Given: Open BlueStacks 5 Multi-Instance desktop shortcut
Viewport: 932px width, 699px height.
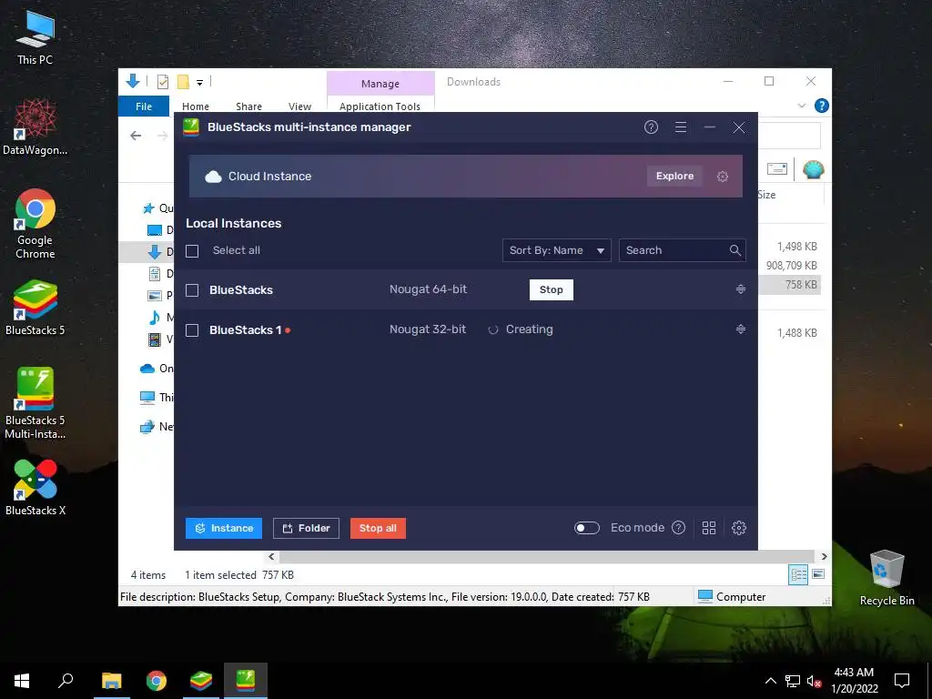Looking at the screenshot, I should (x=35, y=403).
